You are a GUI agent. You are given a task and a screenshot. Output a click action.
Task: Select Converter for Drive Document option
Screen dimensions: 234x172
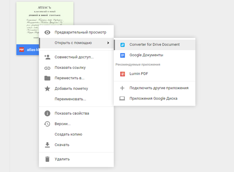coord(155,45)
